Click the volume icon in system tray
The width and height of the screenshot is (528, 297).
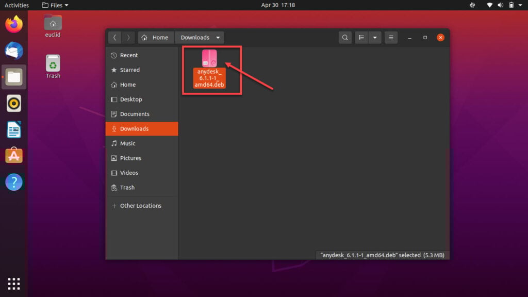click(x=500, y=5)
